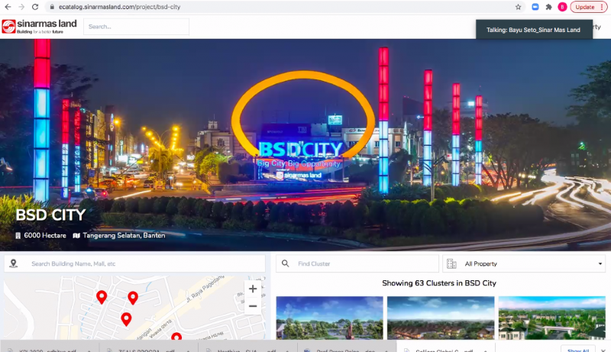The height and width of the screenshot is (352, 611).
Task: Reload the page
Action: point(35,7)
